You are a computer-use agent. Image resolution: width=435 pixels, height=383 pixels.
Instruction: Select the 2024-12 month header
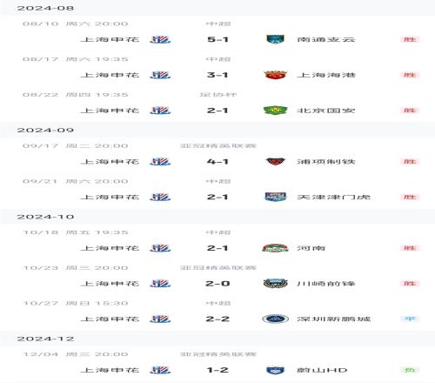coord(45,339)
